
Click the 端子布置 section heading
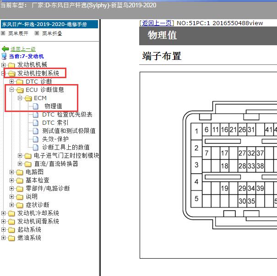click(x=162, y=56)
